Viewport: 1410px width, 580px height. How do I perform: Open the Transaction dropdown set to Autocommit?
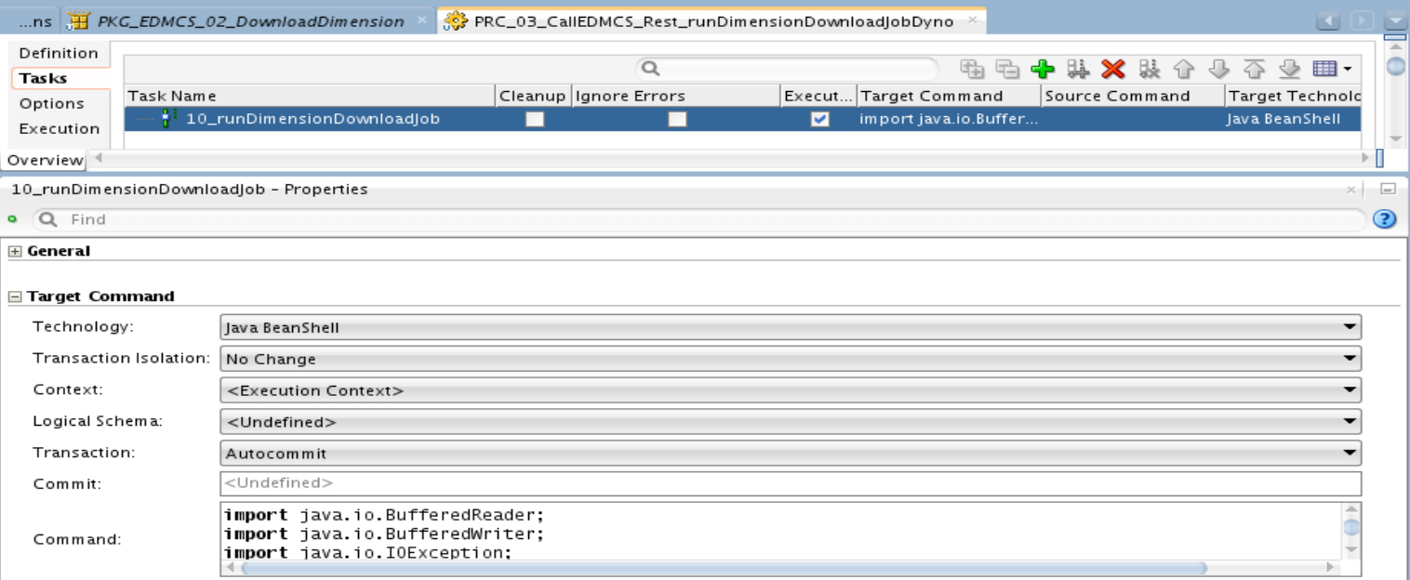pyautogui.click(x=1350, y=453)
